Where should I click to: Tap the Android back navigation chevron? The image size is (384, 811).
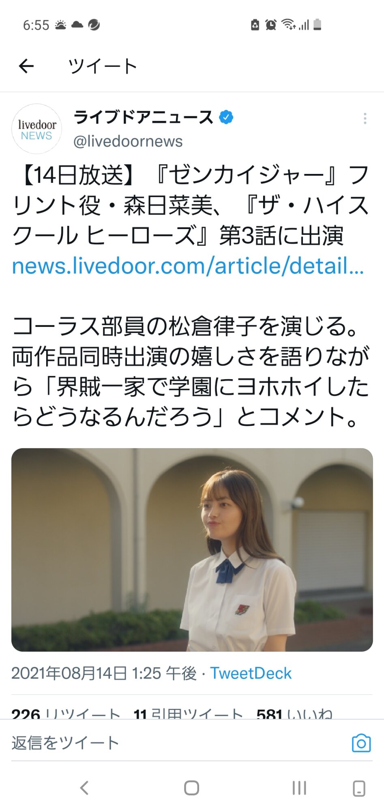click(84, 788)
